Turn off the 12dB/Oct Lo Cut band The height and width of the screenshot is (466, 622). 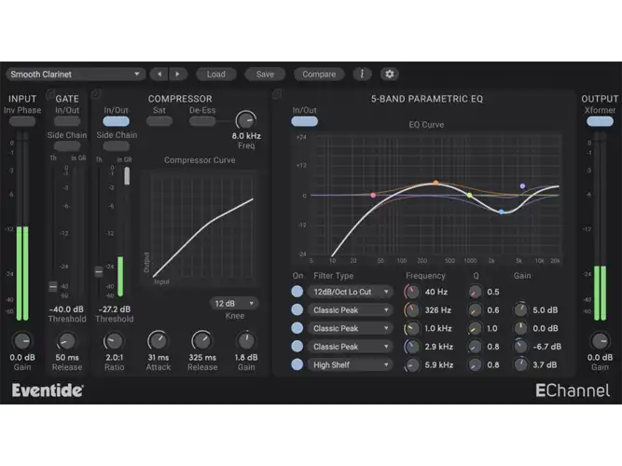(297, 292)
